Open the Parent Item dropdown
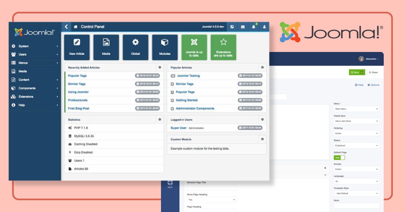The width and height of the screenshot is (405, 212). pos(356,121)
